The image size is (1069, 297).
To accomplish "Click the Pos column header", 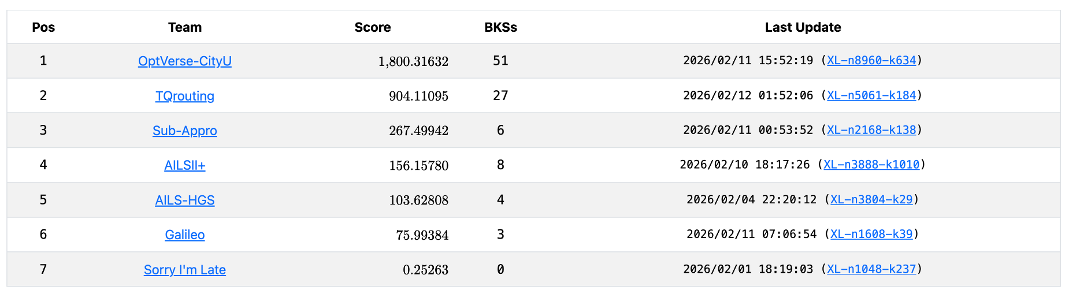I will [43, 27].
